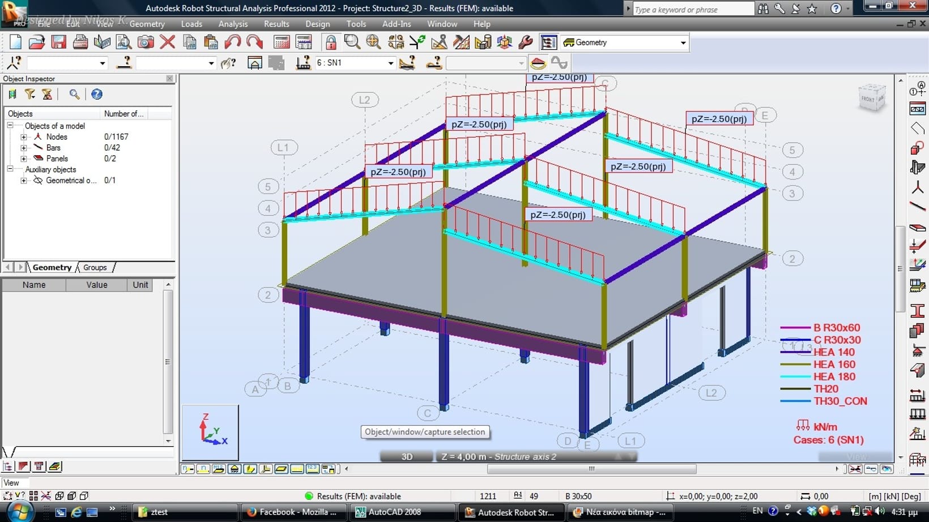Click the red X Delete icon
The height and width of the screenshot is (522, 929).
(167, 42)
